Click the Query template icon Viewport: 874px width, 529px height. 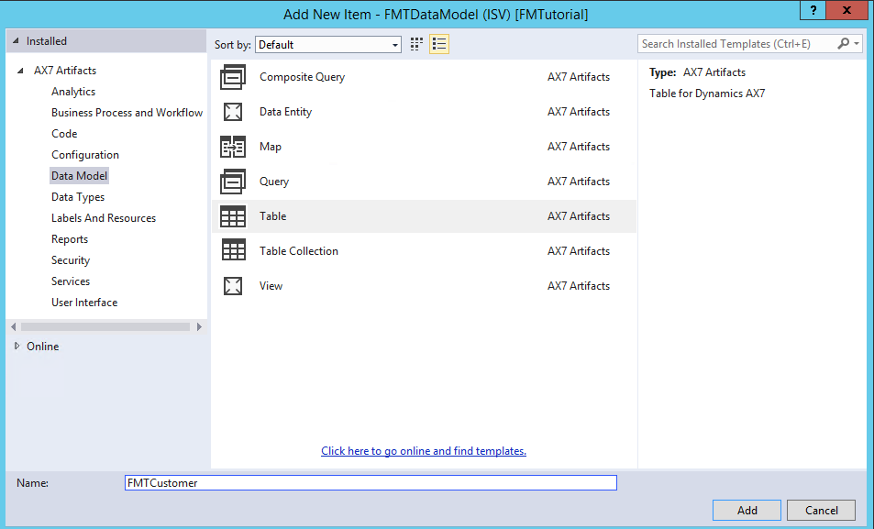click(x=233, y=182)
